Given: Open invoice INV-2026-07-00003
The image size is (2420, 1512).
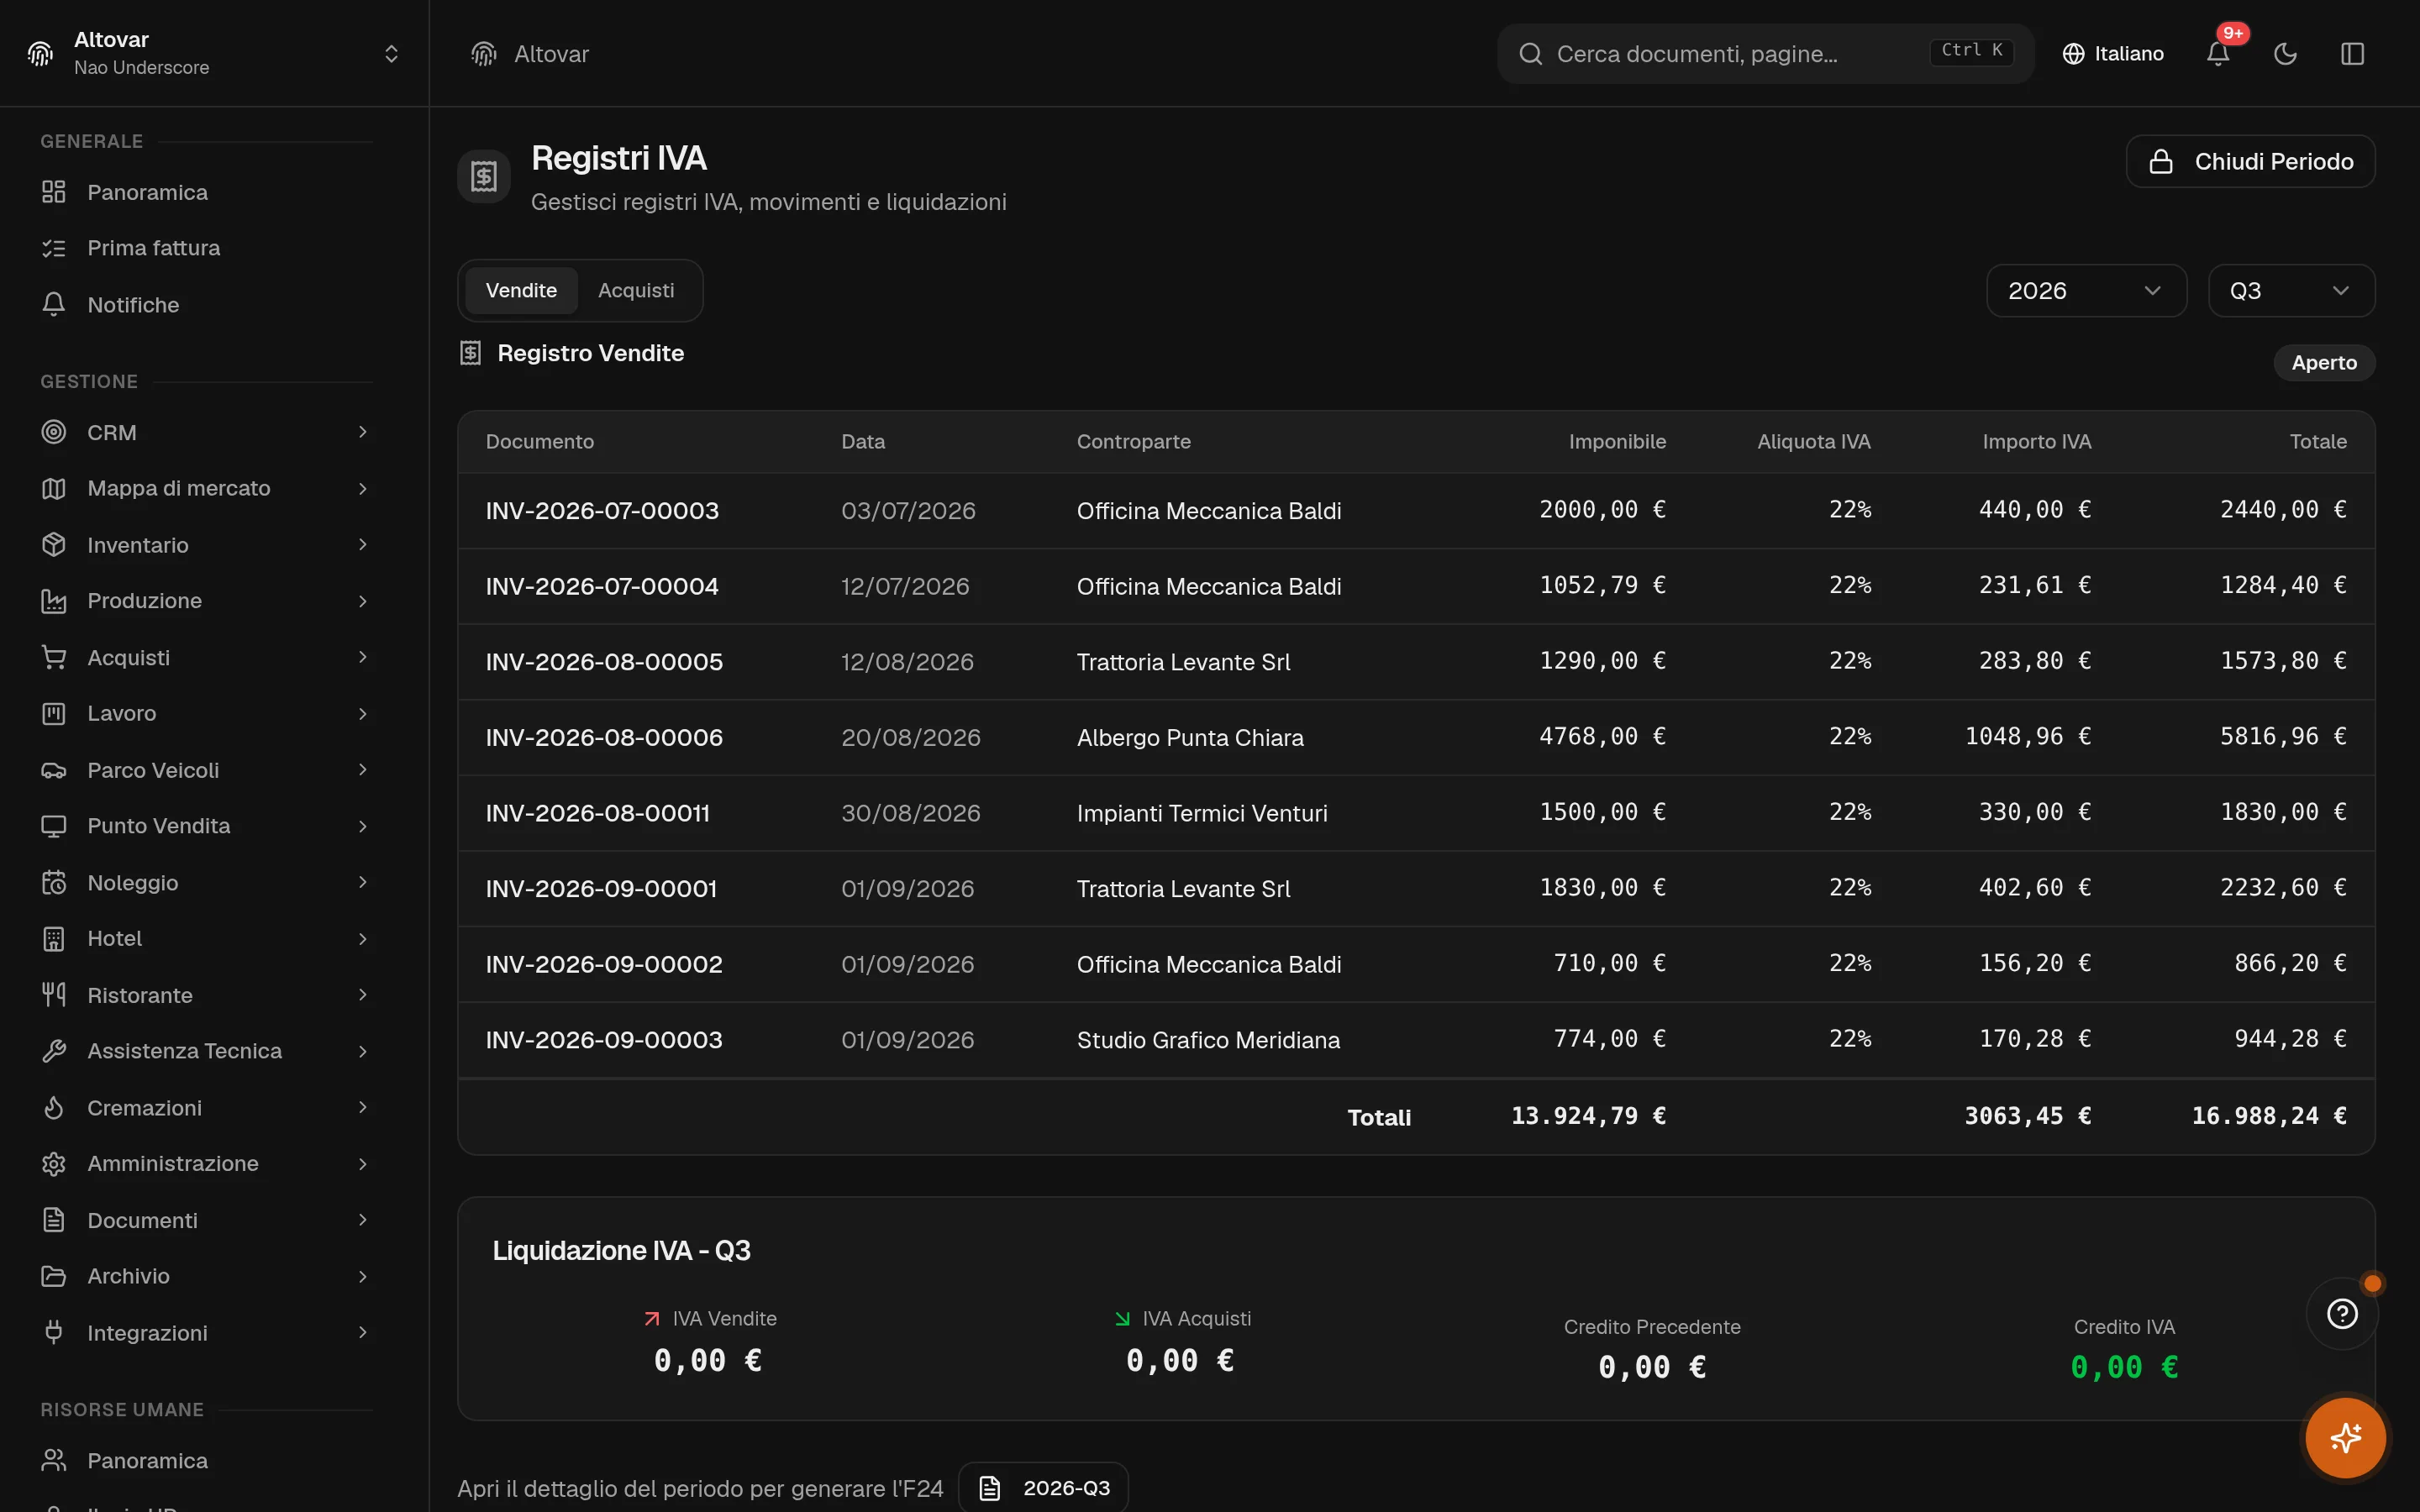Looking at the screenshot, I should [602, 511].
